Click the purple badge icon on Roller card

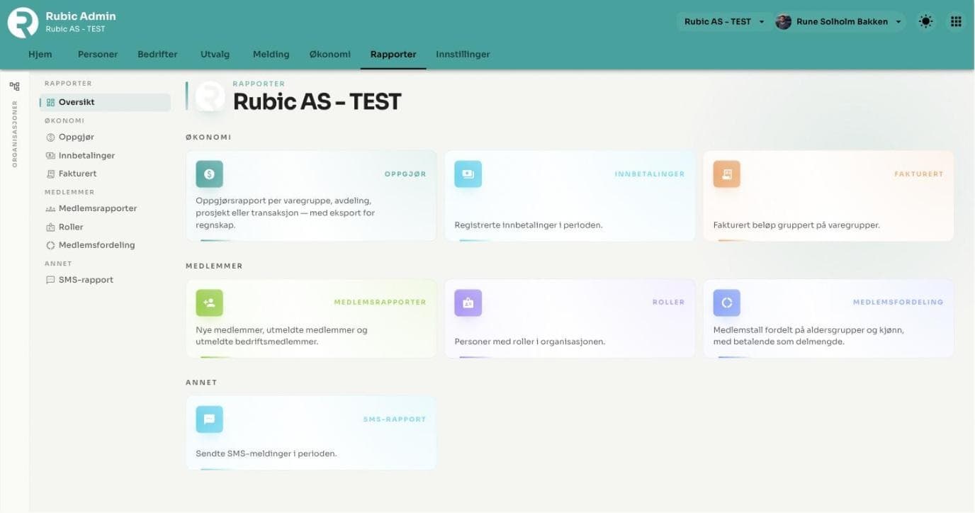(x=468, y=303)
